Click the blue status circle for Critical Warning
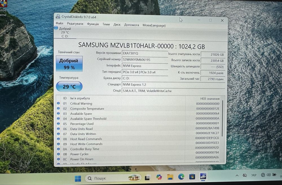 pos(58,103)
